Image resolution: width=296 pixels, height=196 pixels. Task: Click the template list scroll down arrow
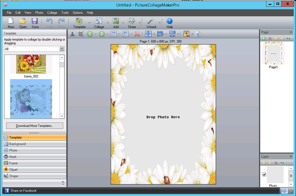[x=62, y=116]
